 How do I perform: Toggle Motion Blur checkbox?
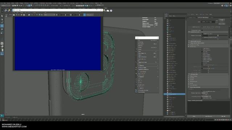coord(202,53)
